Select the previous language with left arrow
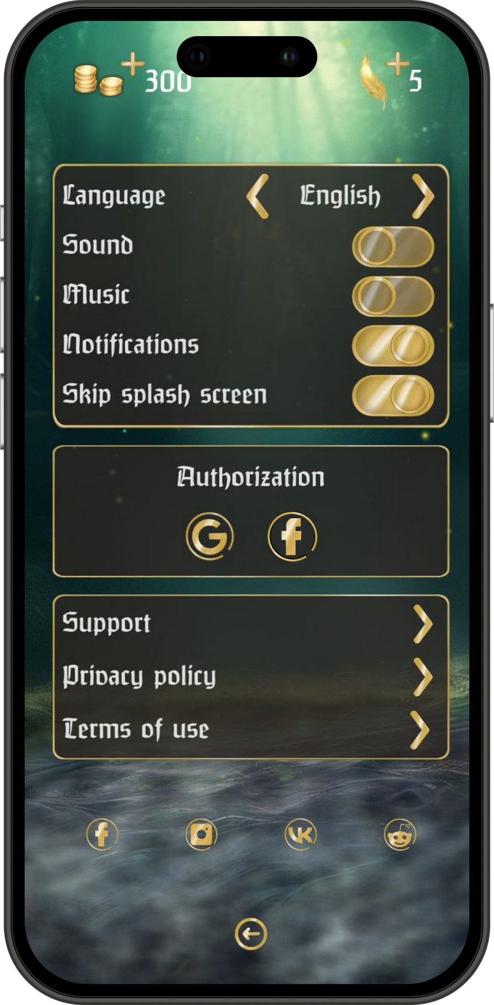Screen dimensions: 494x1005 (x=258, y=196)
